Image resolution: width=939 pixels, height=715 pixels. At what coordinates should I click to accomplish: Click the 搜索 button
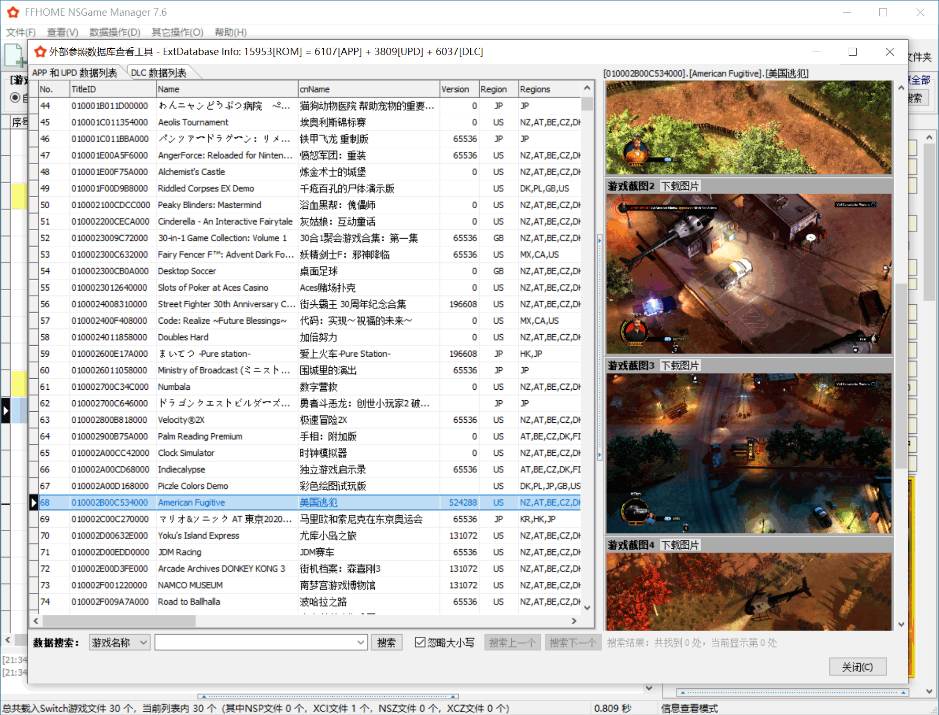click(387, 643)
